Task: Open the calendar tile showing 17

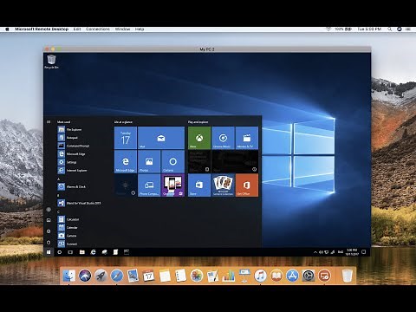Action: tap(126, 138)
